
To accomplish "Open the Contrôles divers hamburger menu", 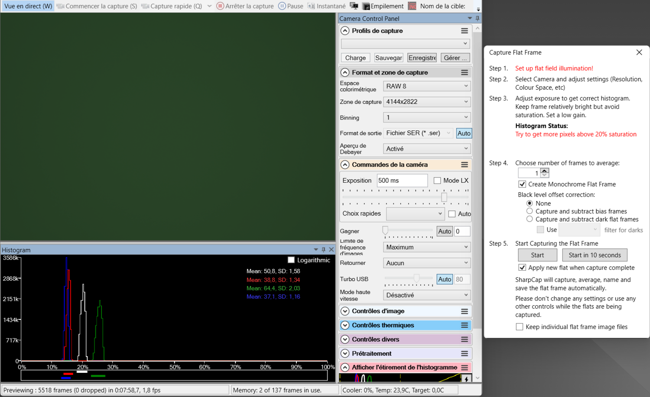I will (465, 339).
